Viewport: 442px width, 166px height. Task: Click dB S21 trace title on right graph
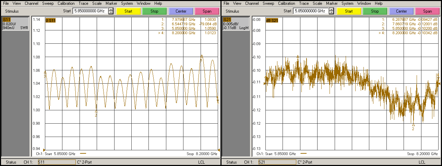pyautogui.click(x=272, y=20)
